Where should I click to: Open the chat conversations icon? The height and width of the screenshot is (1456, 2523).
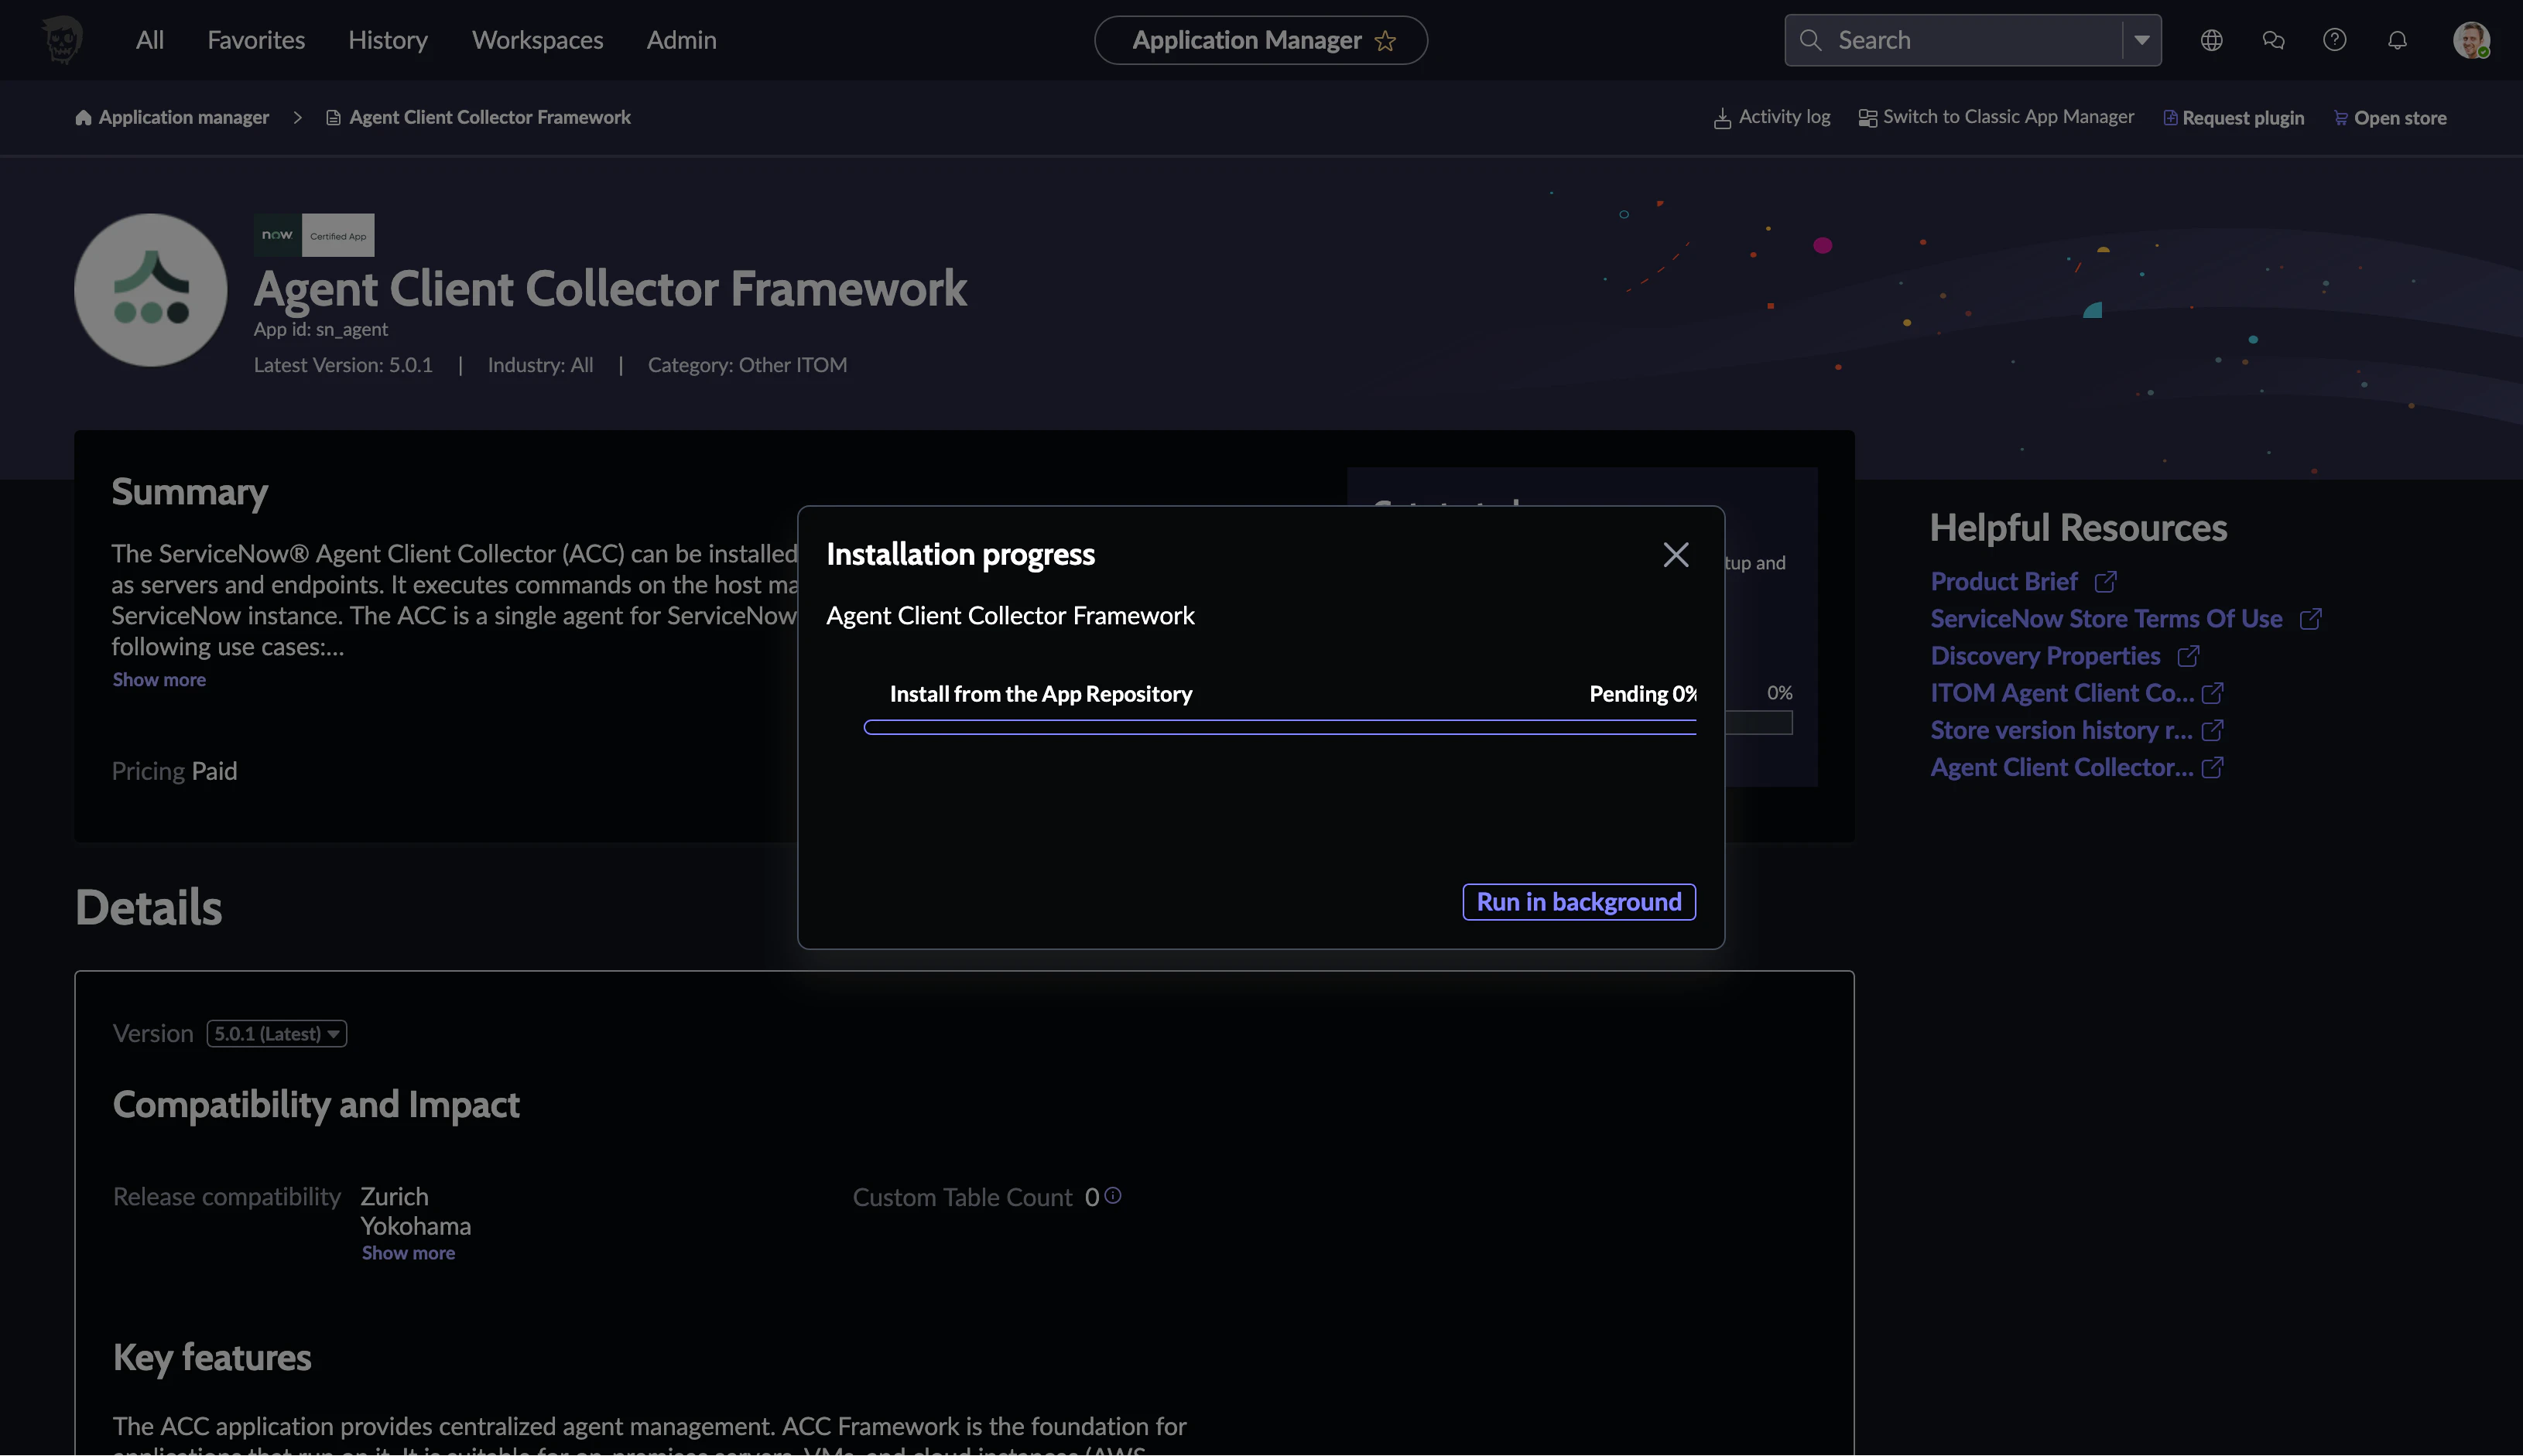click(x=2273, y=40)
